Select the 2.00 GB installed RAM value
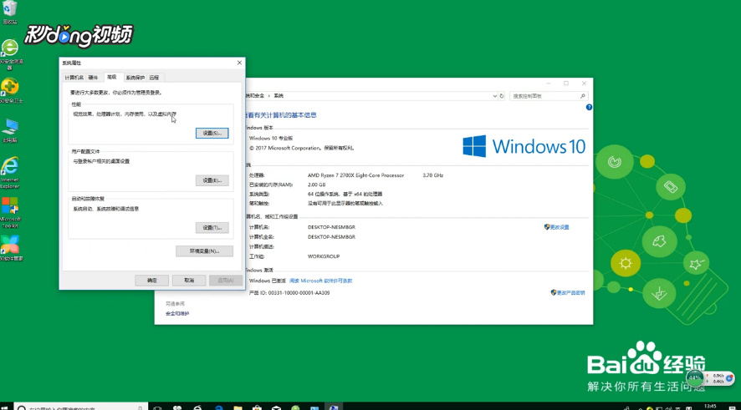The height and width of the screenshot is (410, 741). [317, 185]
